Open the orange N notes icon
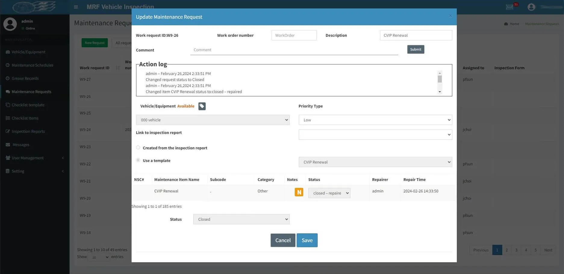The width and height of the screenshot is (564, 274). 299,192
